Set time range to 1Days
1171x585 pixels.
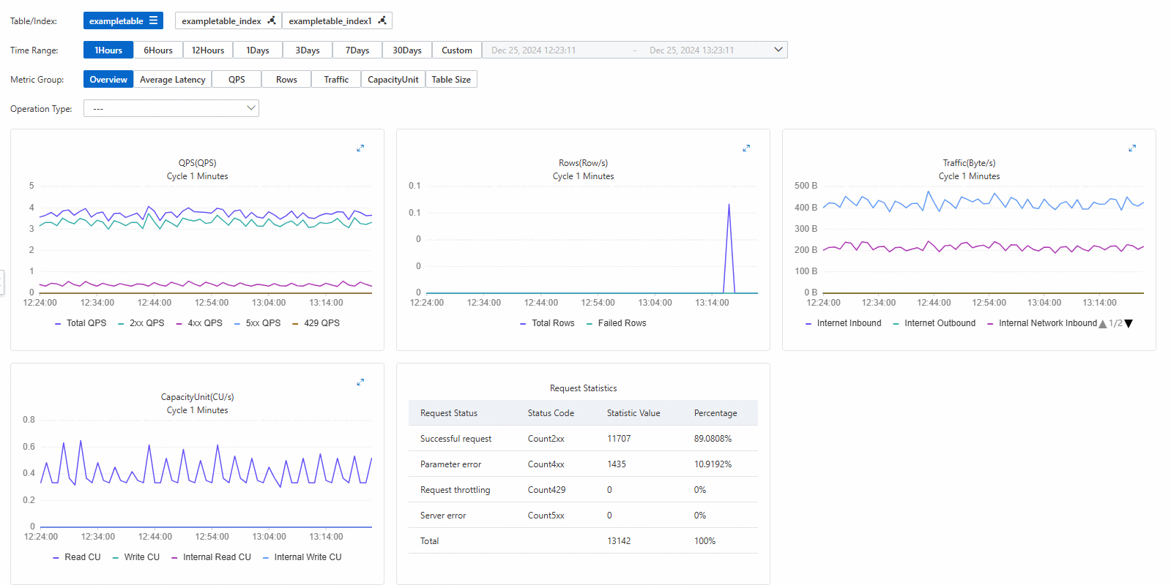[258, 50]
